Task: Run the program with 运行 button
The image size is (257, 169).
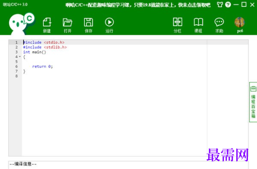Action: click(109, 22)
